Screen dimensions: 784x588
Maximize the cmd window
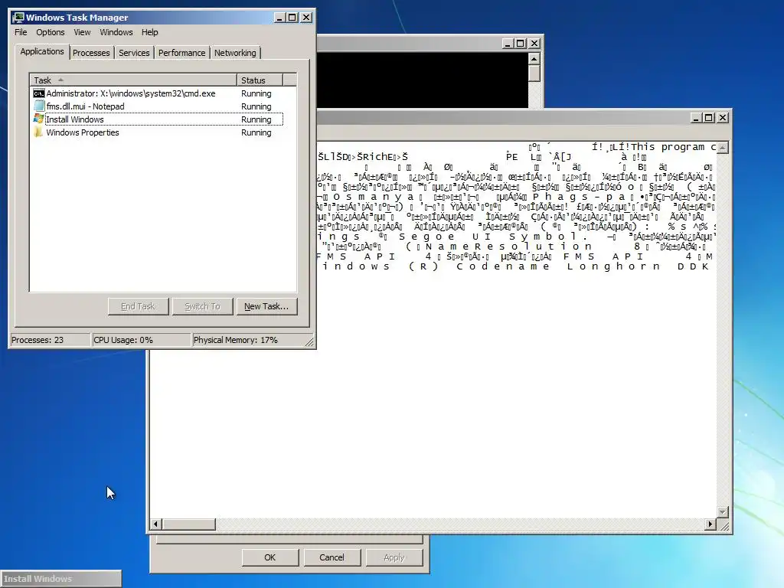521,44
